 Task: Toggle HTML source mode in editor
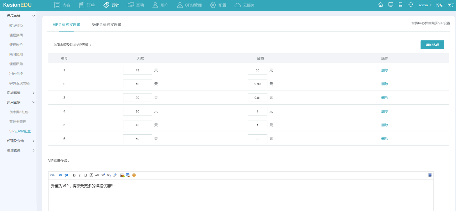[x=52, y=175]
